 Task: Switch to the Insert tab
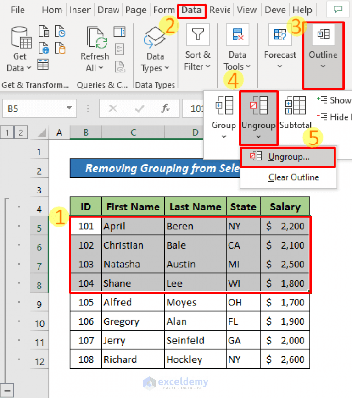tap(80, 10)
